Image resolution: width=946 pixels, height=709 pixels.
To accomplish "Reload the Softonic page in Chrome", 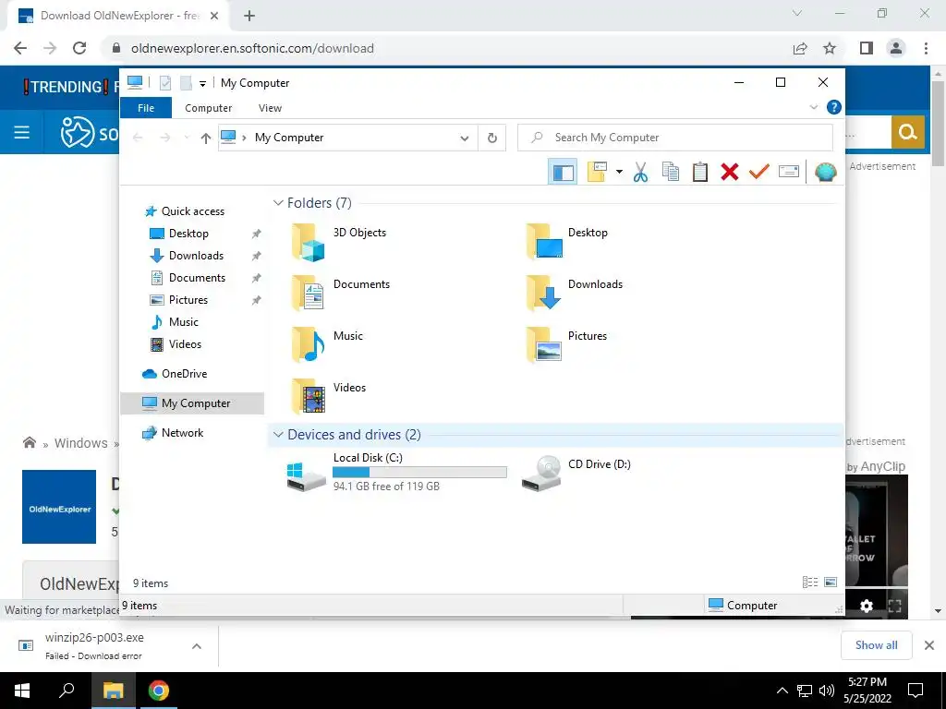I will coord(79,48).
